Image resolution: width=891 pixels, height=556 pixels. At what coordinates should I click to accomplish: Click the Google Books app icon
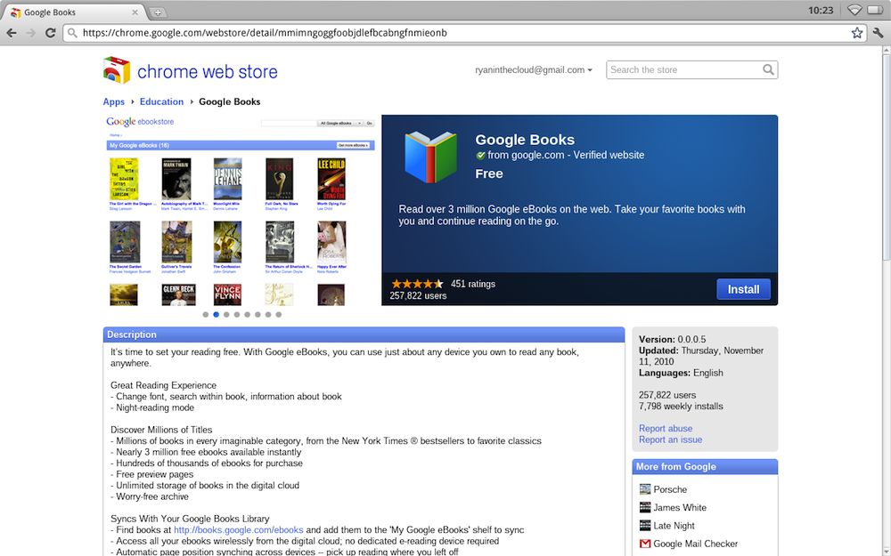pyautogui.click(x=430, y=157)
